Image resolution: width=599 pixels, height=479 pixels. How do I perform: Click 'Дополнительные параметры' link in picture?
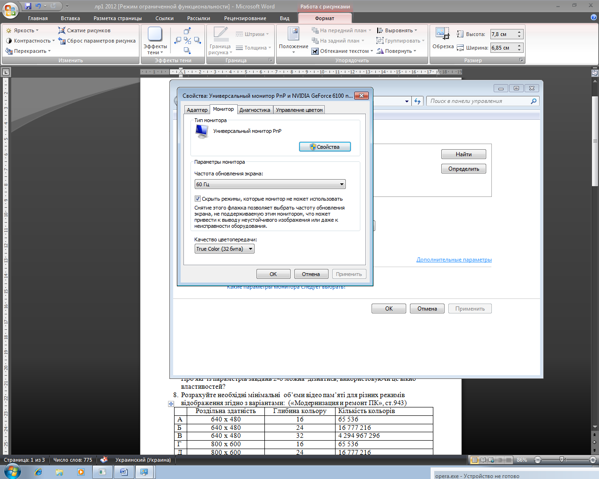454,260
